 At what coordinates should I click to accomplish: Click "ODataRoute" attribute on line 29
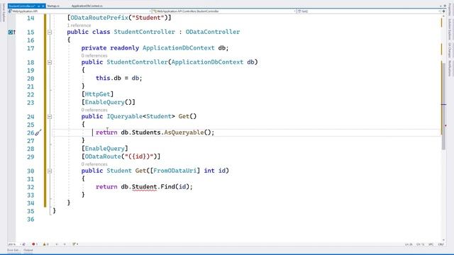coord(103,157)
